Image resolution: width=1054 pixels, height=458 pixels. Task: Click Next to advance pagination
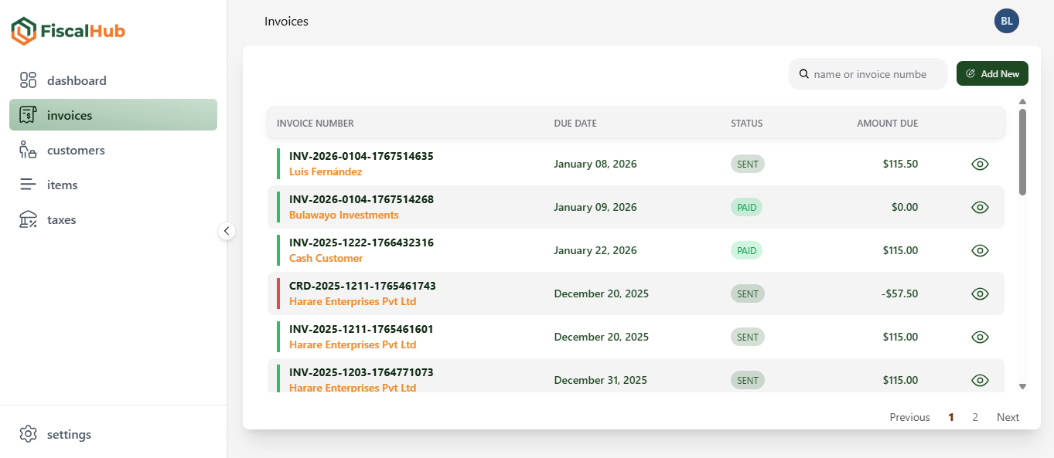click(1008, 416)
